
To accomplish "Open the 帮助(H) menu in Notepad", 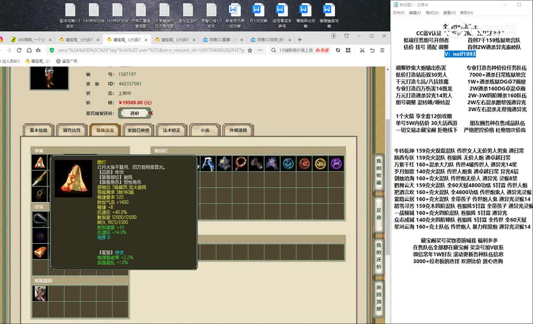I will (x=466, y=13).
